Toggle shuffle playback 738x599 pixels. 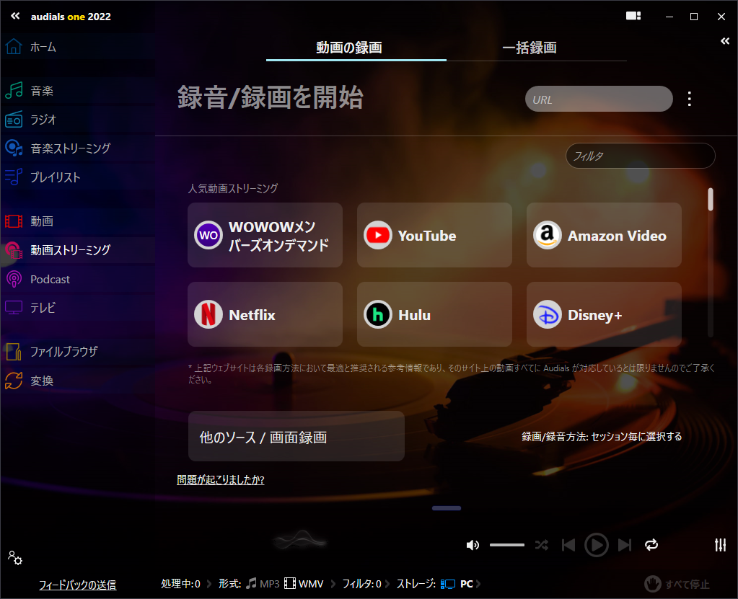click(542, 545)
